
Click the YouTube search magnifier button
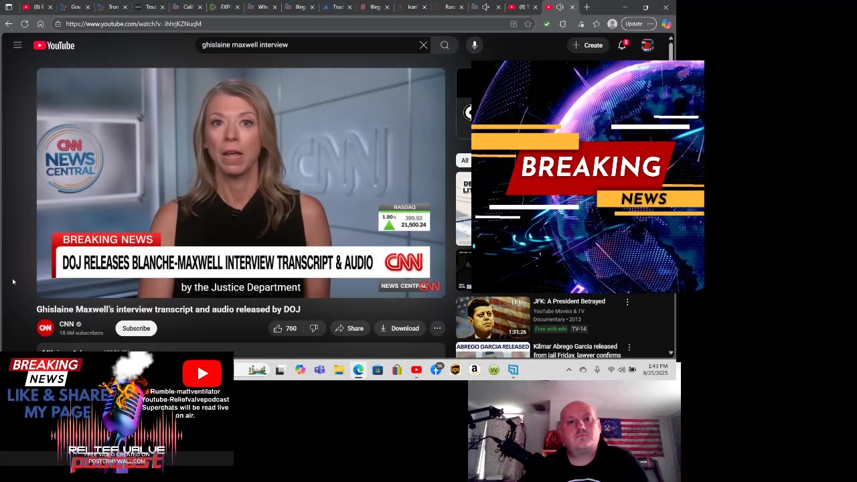click(445, 45)
